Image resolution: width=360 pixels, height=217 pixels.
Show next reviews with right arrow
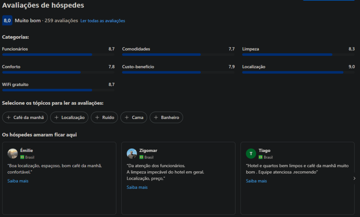[x=354, y=178]
